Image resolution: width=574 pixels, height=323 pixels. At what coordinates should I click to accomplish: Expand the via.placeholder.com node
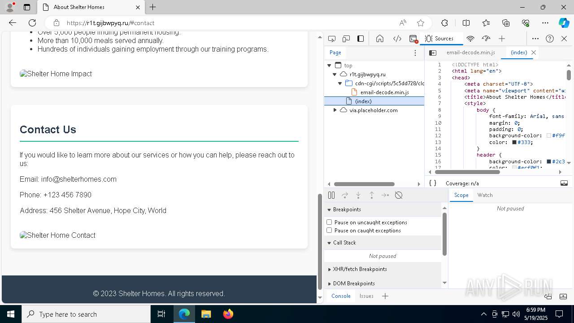[335, 110]
